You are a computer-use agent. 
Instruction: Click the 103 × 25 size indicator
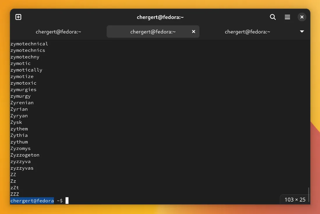tap(295, 199)
